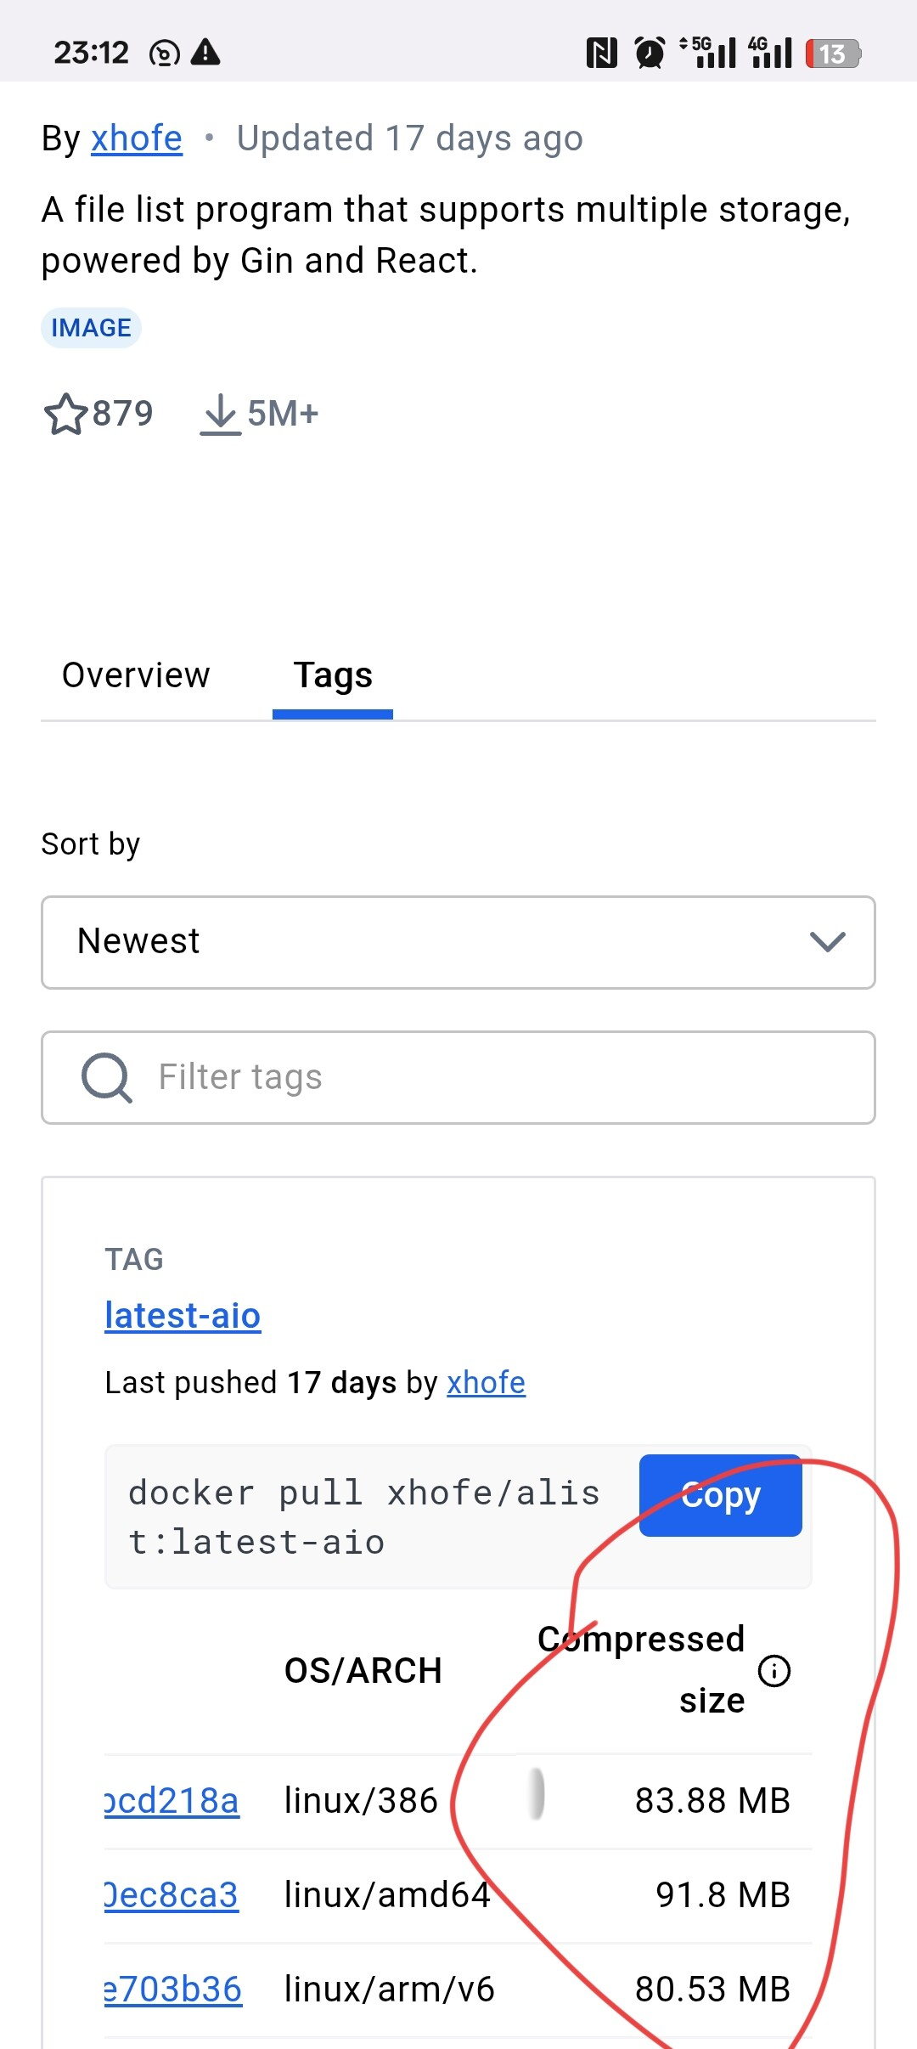Viewport: 917px width, 2049px height.
Task: Open the latest-aio tag link
Action: pos(183,1316)
